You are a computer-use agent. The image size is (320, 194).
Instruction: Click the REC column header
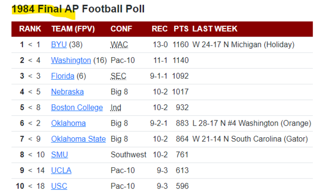click(160, 29)
